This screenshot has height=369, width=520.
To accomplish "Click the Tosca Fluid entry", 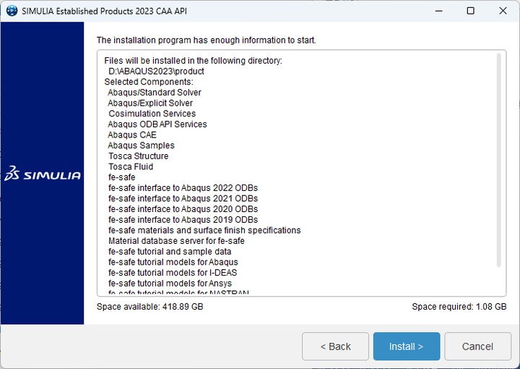I will coord(131,166).
